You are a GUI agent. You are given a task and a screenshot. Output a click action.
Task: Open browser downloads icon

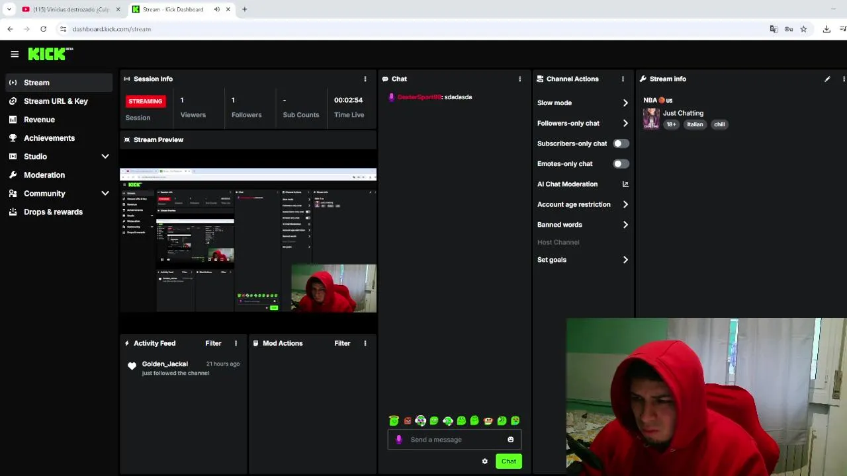(x=826, y=29)
